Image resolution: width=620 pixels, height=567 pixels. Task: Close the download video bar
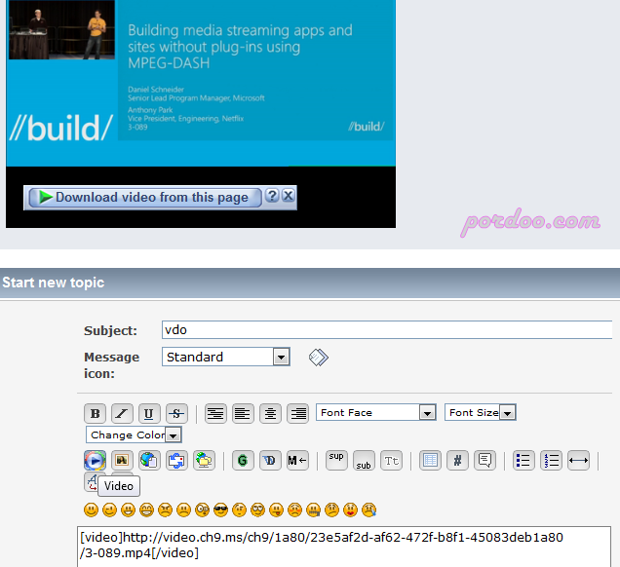click(289, 196)
